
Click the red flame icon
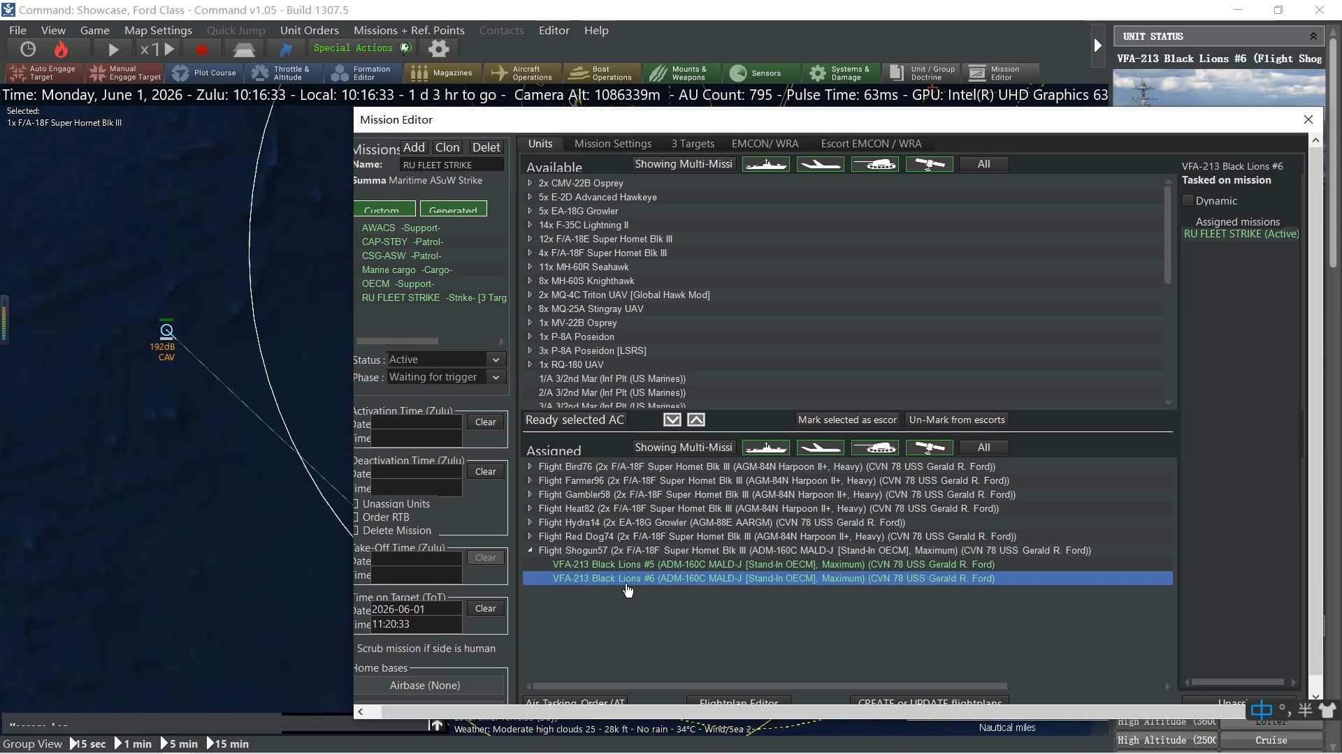tap(62, 49)
